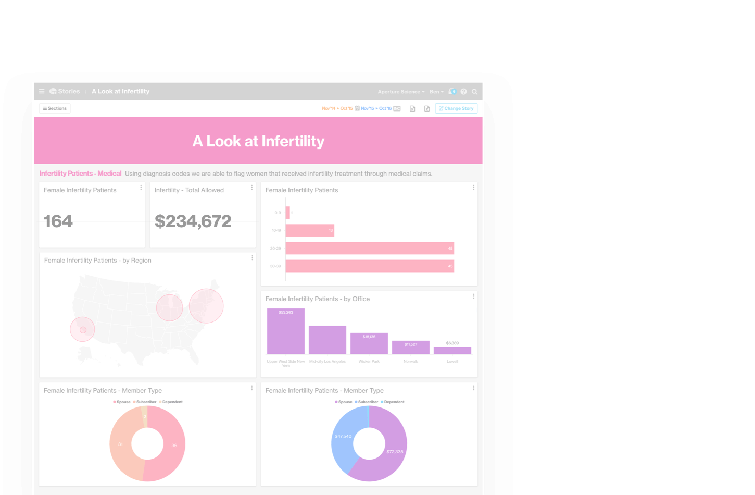Open search from the top bar

[474, 91]
